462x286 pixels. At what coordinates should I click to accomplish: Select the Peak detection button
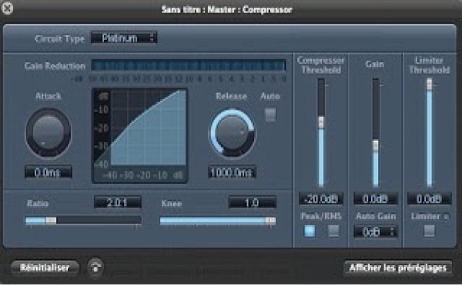[x=310, y=231]
